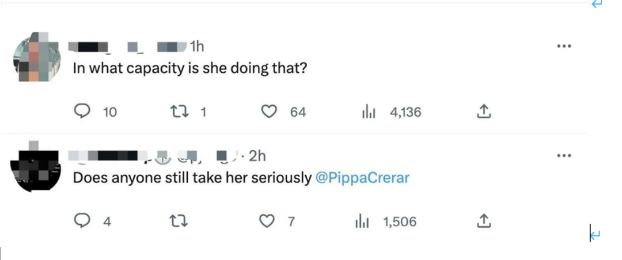The image size is (622, 260).
Task: Share the tweet mentioning @PippaCrerar
Action: 484,221
